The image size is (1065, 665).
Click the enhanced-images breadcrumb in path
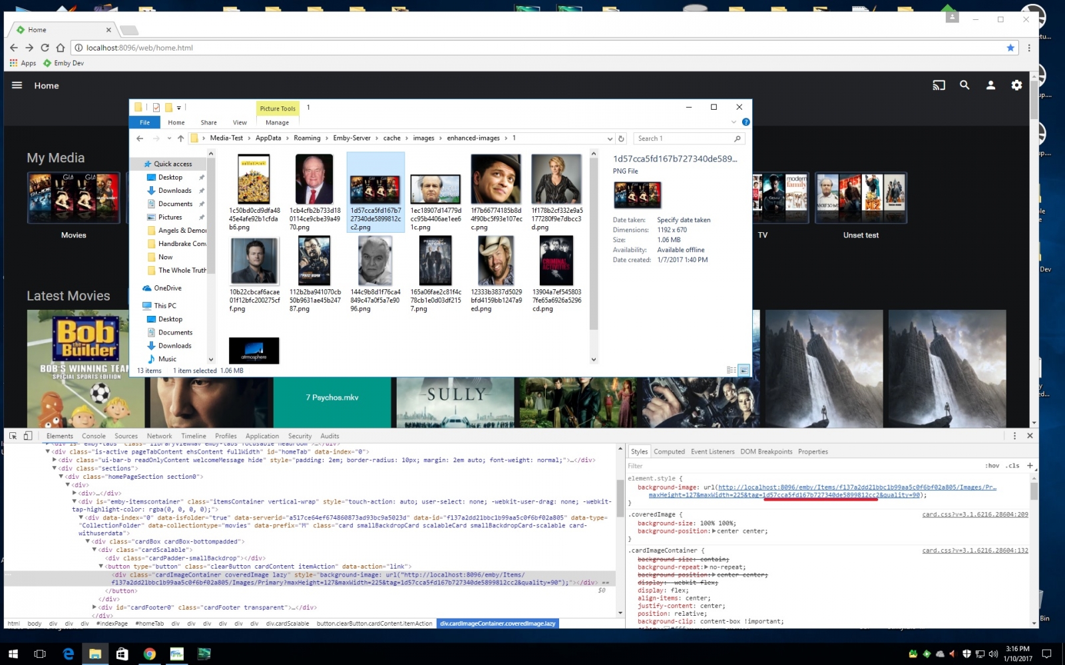(473, 138)
